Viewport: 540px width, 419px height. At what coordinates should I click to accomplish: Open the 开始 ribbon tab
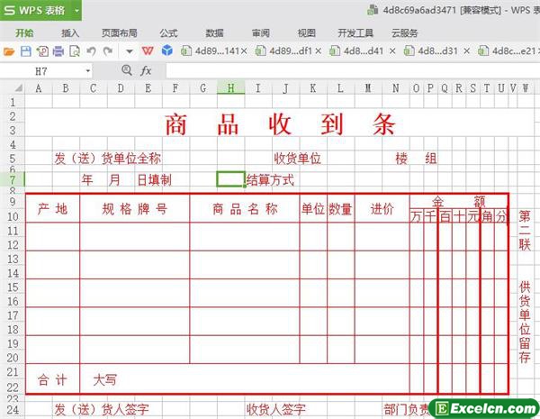[x=24, y=33]
